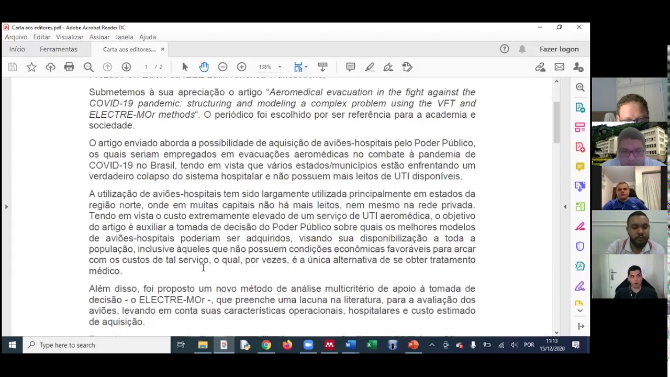
Task: Open File Explorer from the taskbar
Action: 203,345
